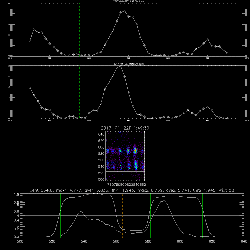Click the red dotted line near 590
The height and width of the screenshot is (250, 250).
point(164,215)
